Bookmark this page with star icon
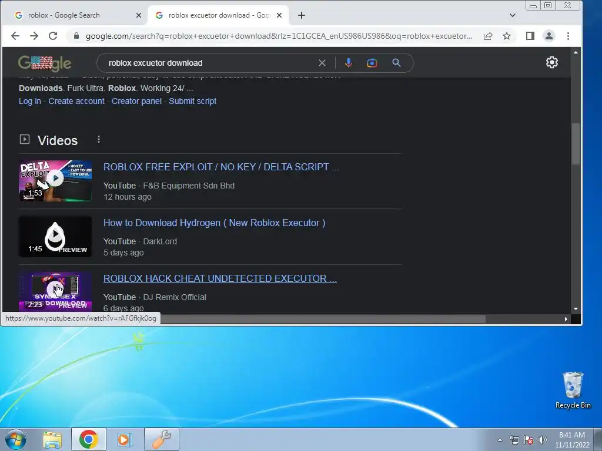Screen dimensions: 602x451 coord(507,36)
